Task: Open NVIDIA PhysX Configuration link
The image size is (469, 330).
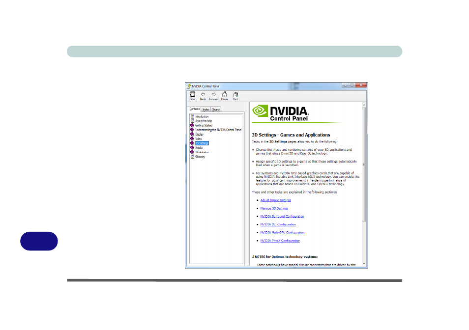Action: 280,241
